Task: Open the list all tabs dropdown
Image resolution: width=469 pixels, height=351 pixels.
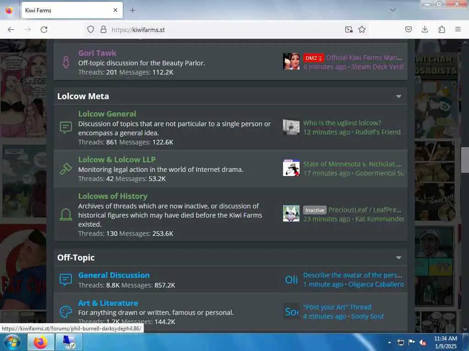Action: click(x=393, y=10)
